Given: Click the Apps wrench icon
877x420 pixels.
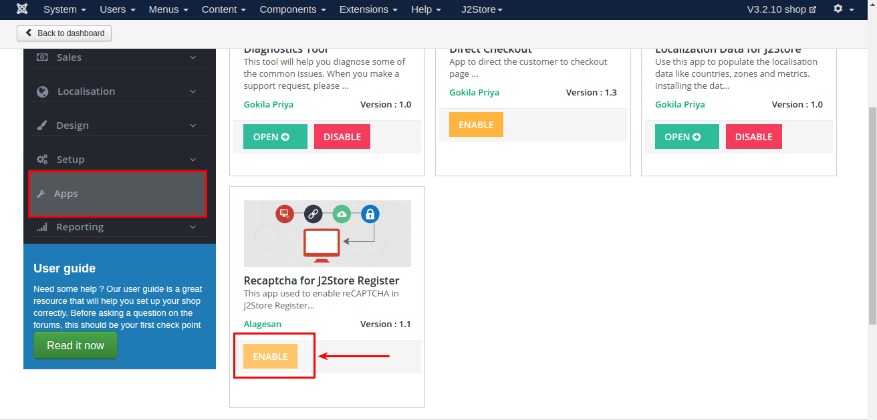Looking at the screenshot, I should coord(40,194).
